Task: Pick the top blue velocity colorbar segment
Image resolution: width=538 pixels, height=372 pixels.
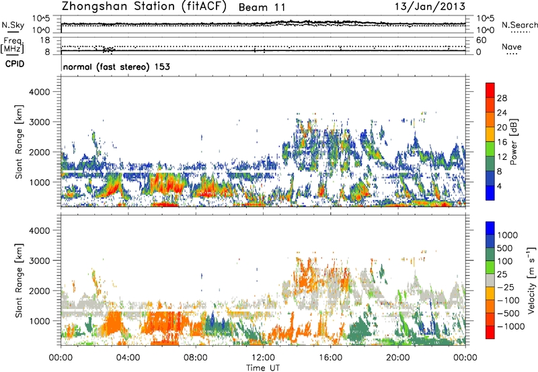Action: [x=490, y=228]
